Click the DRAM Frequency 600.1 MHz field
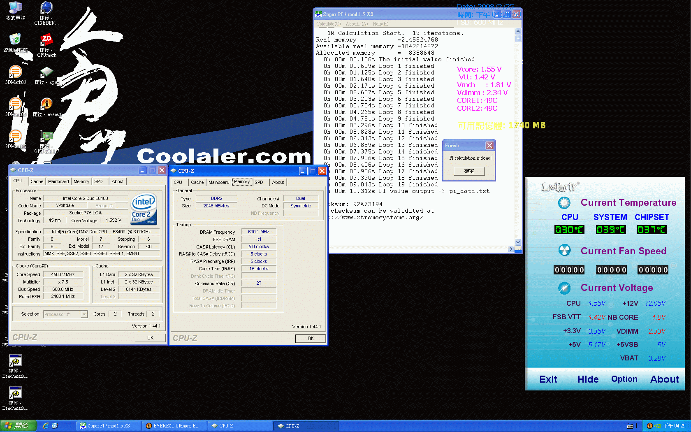 (259, 232)
